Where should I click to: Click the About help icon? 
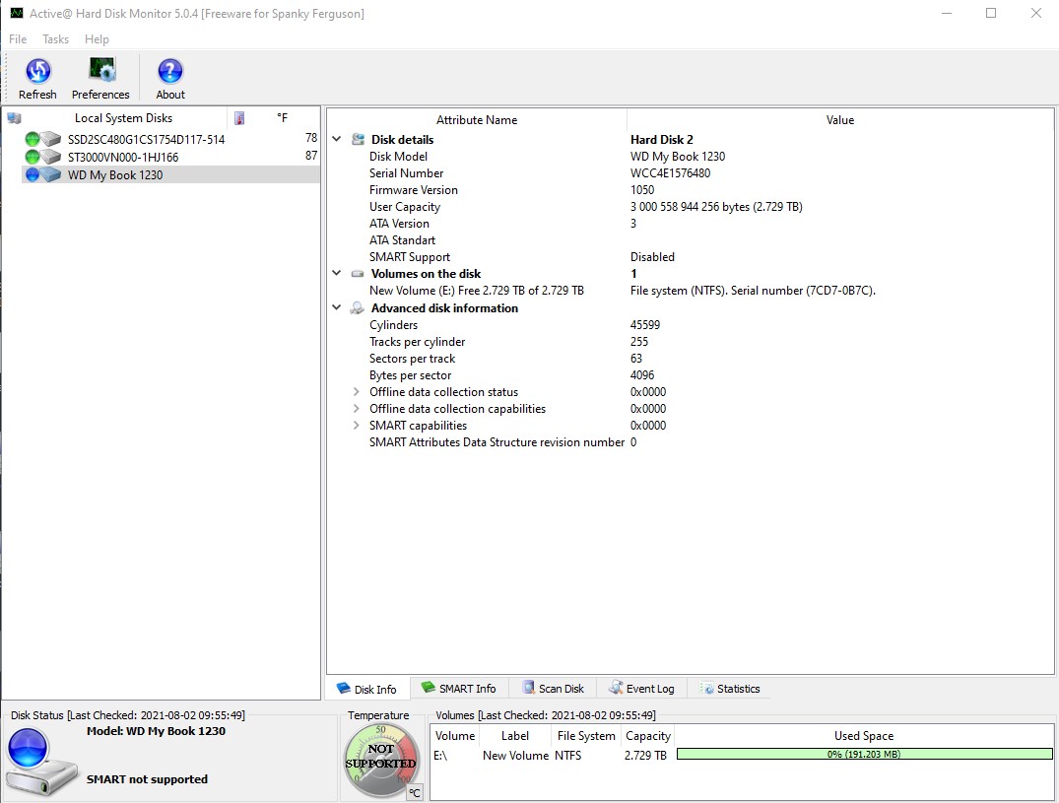[170, 72]
